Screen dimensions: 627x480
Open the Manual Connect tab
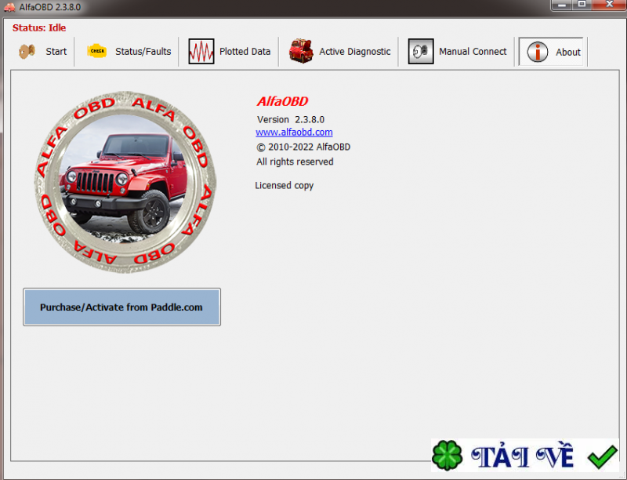click(x=473, y=51)
